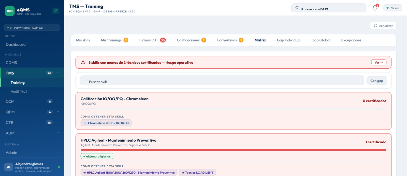Click the HPLC Agilent red progress bar
This screenshot has height=176, width=407.
coord(233,150)
